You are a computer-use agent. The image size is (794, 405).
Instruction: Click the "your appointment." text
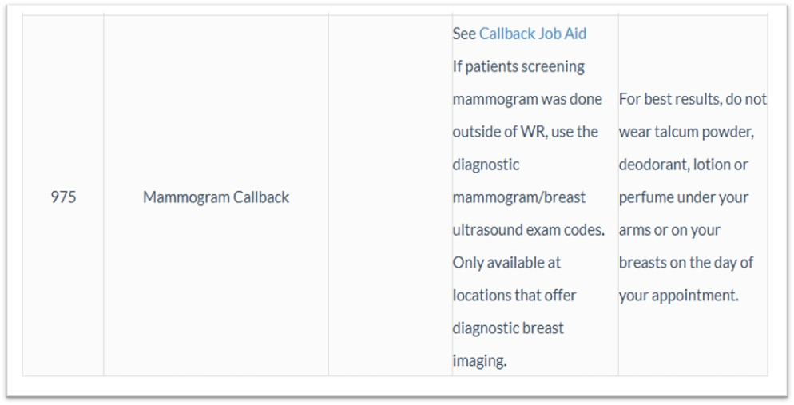678,296
